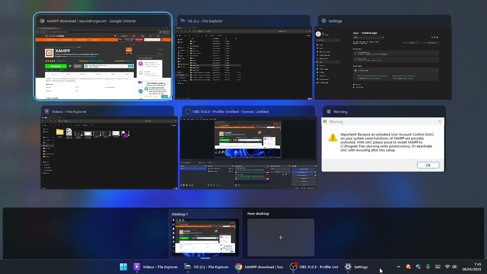Click the drive icon in OS (C:) title
The height and width of the screenshot is (274, 487).
183,21
